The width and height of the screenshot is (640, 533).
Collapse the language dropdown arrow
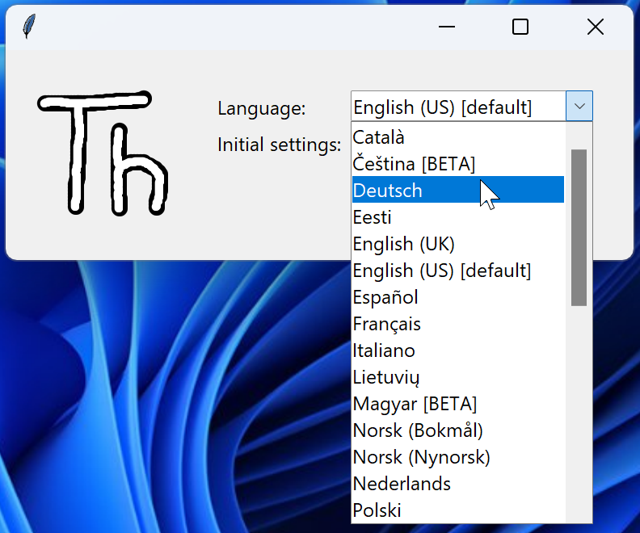tap(579, 106)
